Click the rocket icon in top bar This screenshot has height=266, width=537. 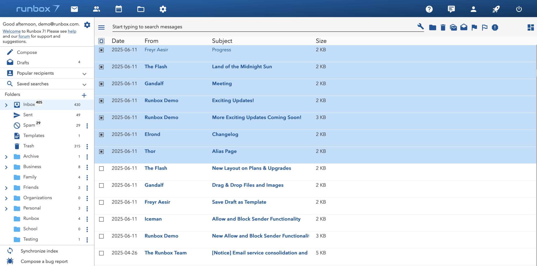tap(496, 9)
